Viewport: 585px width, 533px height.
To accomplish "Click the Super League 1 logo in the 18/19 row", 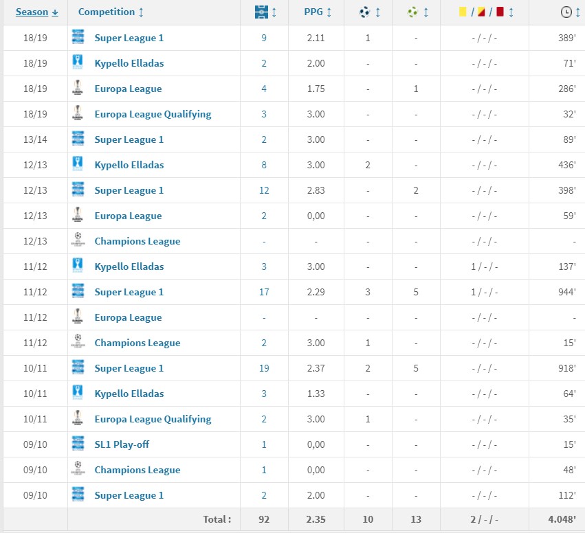I will (x=78, y=37).
